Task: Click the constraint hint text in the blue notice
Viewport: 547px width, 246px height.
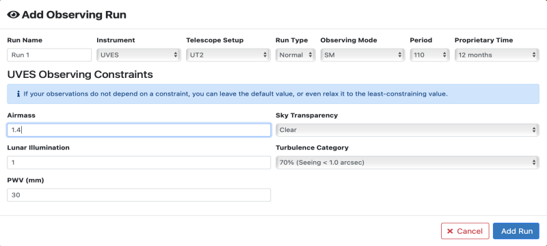Action: click(x=235, y=94)
